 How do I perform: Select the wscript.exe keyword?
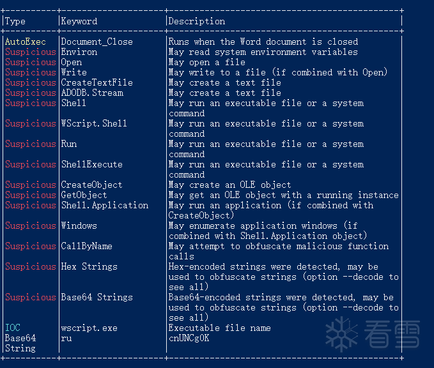point(89,328)
